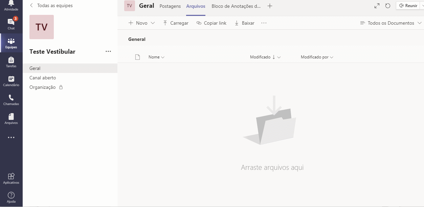The width and height of the screenshot is (424, 207).
Task: Open the file toolbar overflow ellipsis
Action: click(x=264, y=23)
